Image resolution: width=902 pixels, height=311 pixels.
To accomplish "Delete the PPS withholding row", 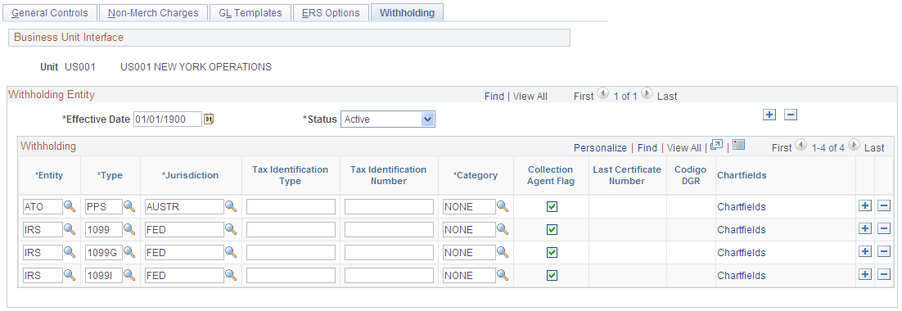I will pos(884,206).
